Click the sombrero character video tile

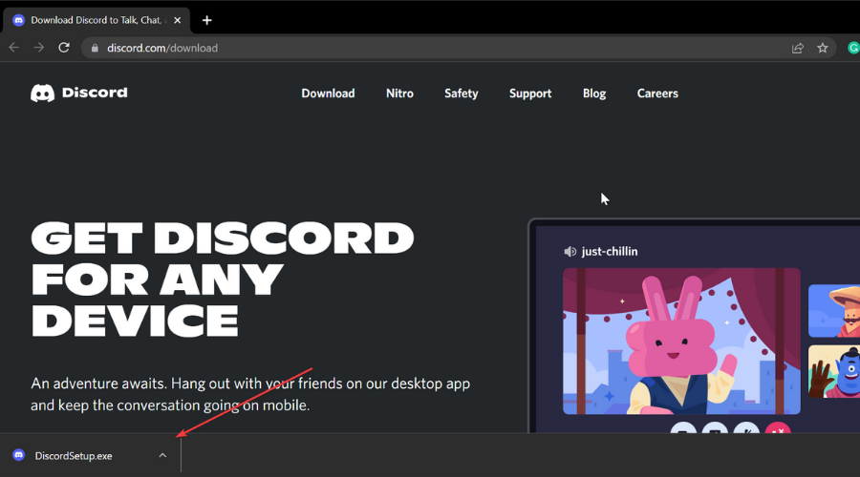pos(834,310)
